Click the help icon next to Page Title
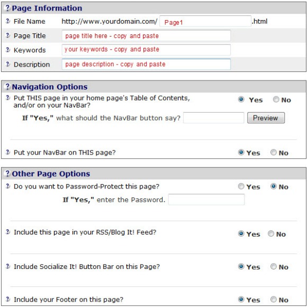Image resolution: width=307 pixels, height=307 pixels. tap(7, 35)
